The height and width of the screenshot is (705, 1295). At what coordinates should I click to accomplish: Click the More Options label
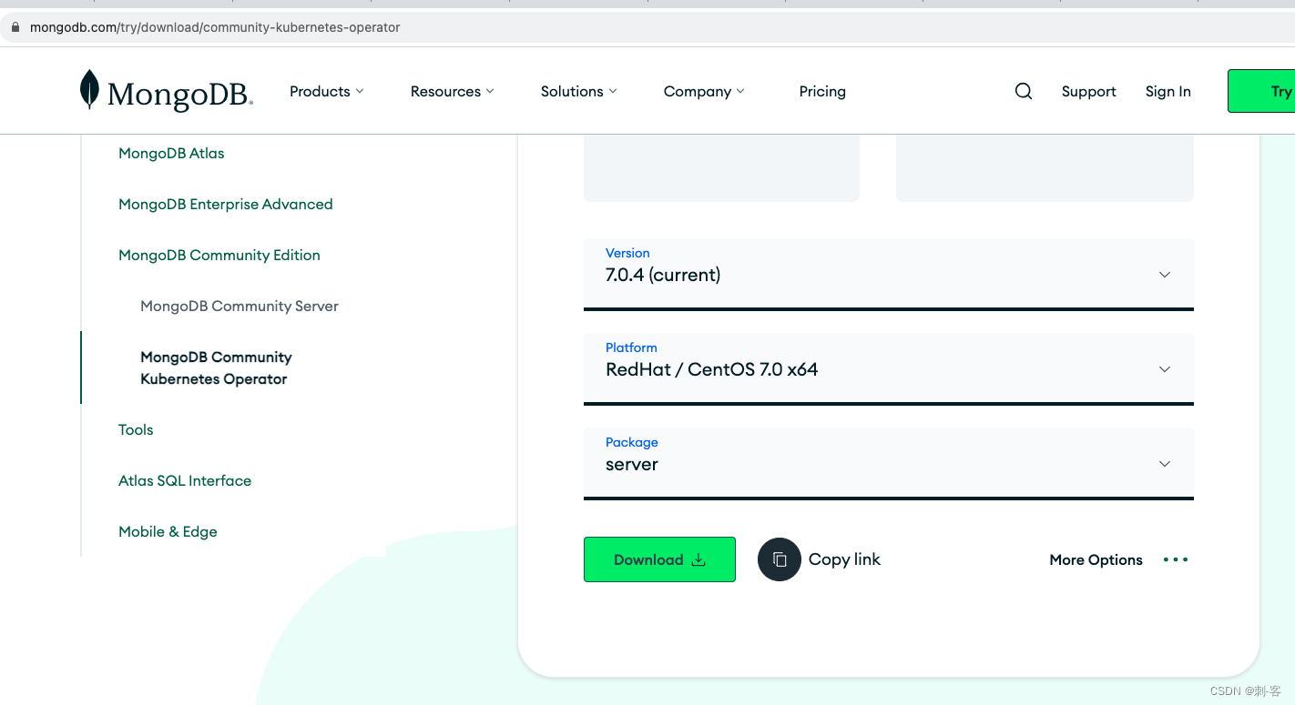point(1096,559)
